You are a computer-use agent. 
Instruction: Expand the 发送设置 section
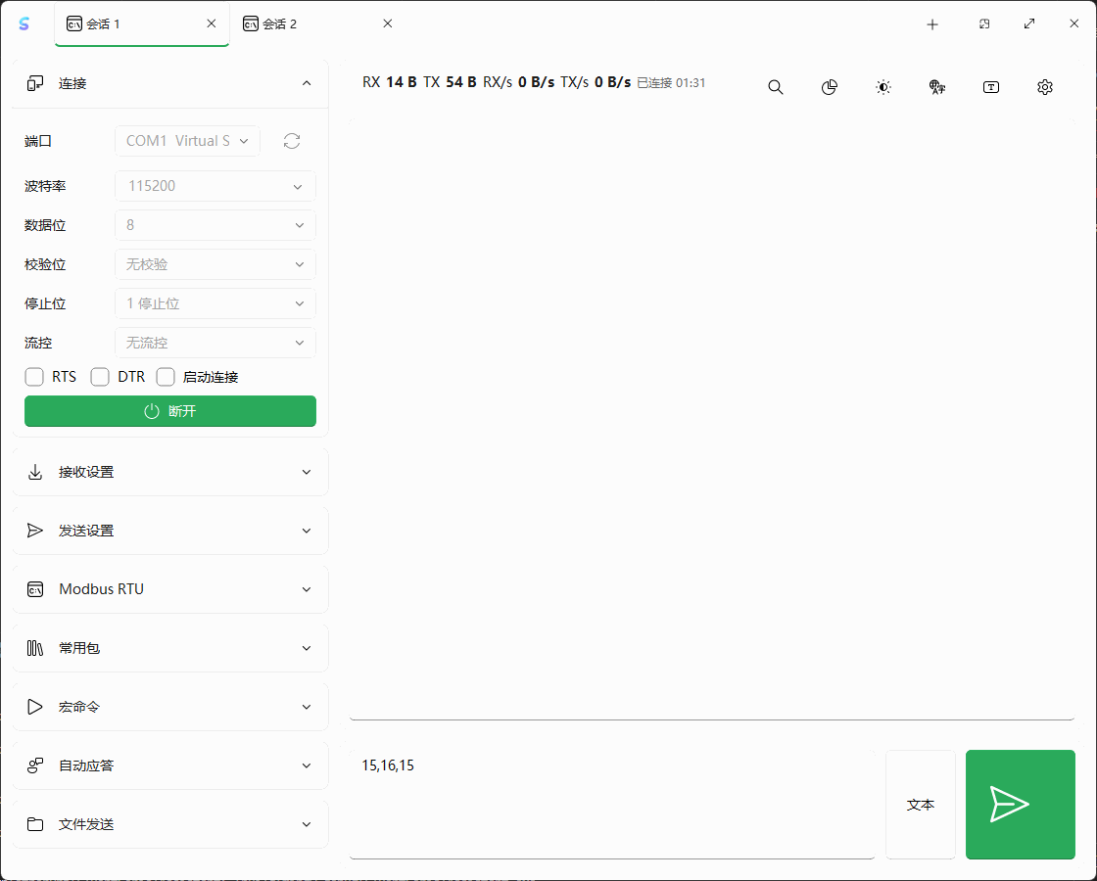pyautogui.click(x=170, y=531)
